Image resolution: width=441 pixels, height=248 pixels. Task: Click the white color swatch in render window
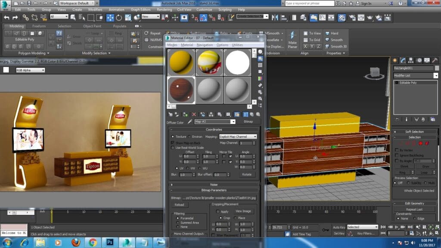pyautogui.click(x=6, y=70)
